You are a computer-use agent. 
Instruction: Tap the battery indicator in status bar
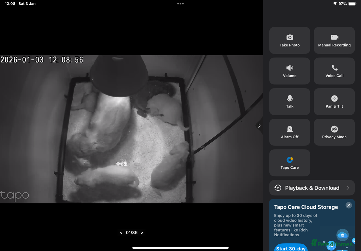(x=352, y=4)
